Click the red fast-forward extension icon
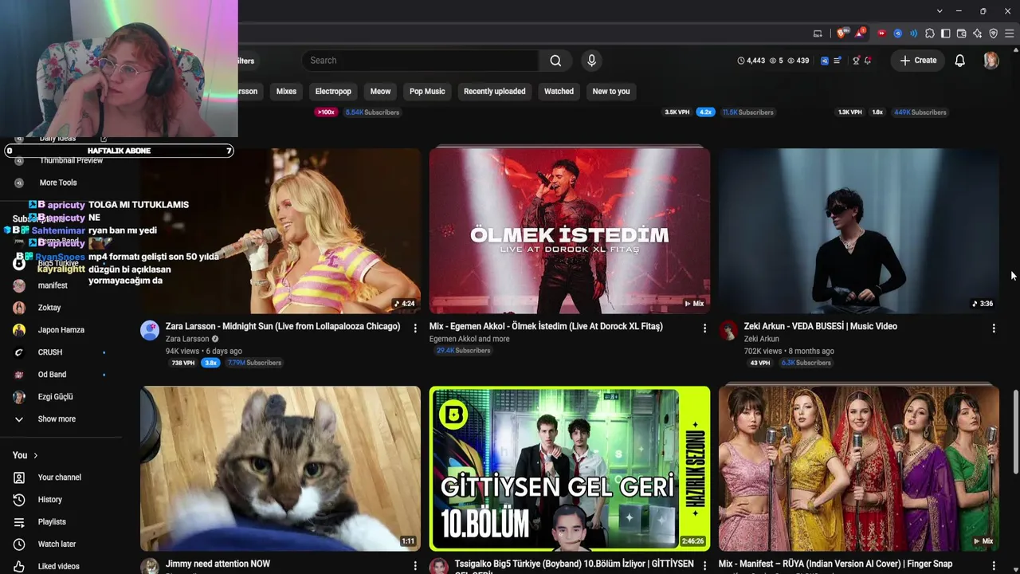Screen dimensions: 1020x574 [x=881, y=33]
